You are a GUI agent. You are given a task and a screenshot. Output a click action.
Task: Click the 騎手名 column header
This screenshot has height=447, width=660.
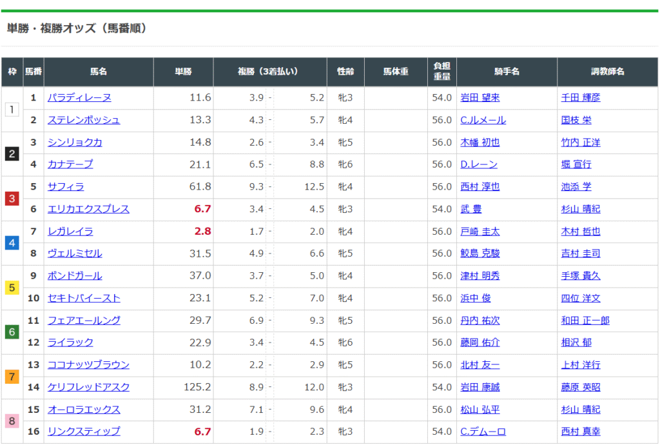click(x=507, y=72)
